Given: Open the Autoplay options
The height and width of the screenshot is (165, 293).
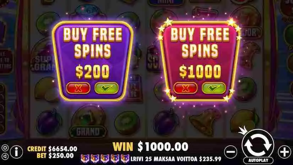Looking at the screenshot, I should [258, 160].
